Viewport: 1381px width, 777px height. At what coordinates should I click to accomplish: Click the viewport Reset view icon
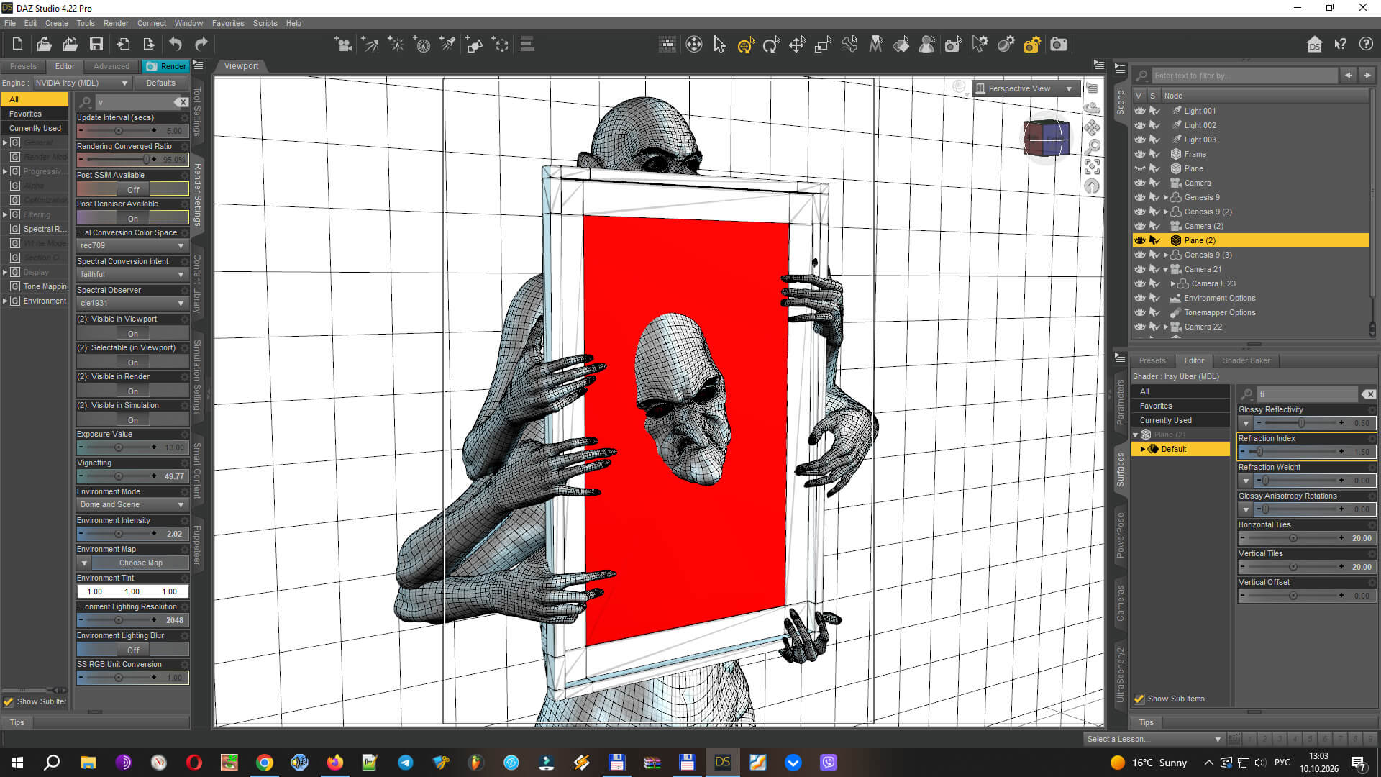(x=1092, y=187)
